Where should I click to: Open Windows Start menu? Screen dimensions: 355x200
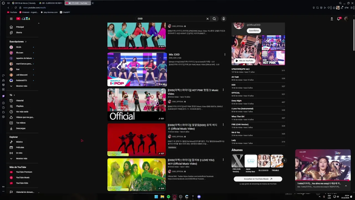[x=156, y=197]
